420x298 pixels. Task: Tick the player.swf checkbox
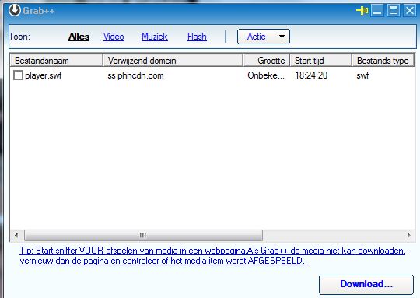pos(18,75)
